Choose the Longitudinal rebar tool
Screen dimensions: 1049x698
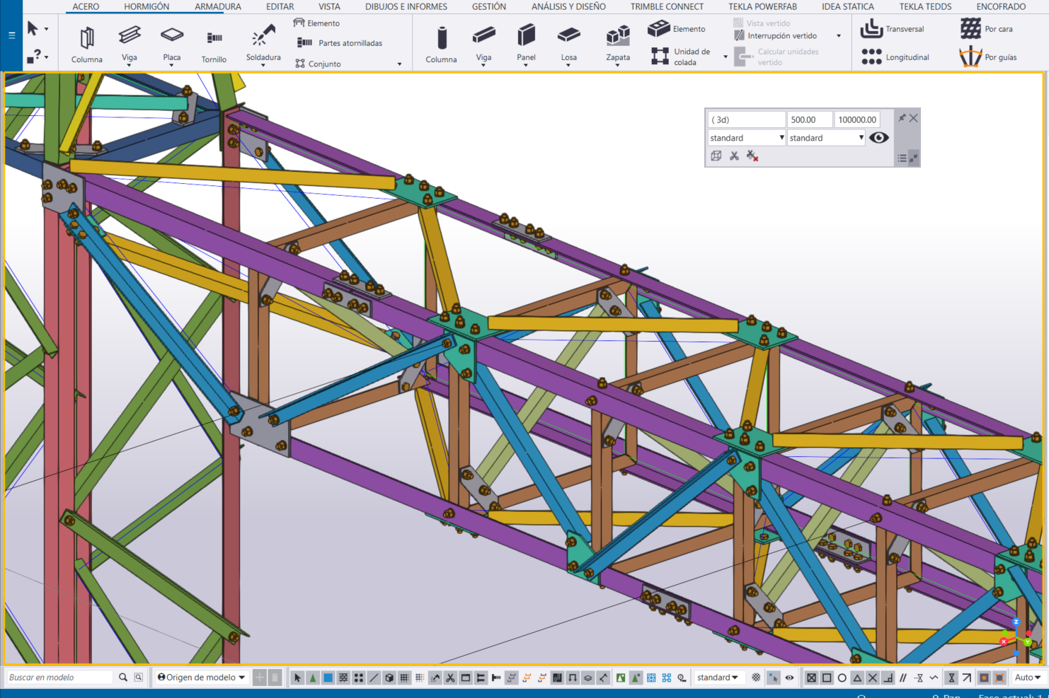coord(895,57)
